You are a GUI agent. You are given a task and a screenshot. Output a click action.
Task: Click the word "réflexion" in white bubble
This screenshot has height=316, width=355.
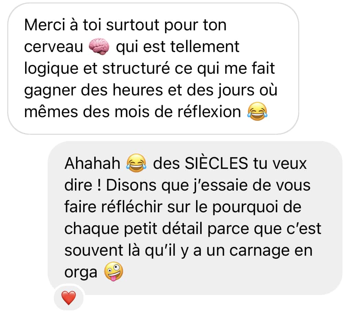[209, 112]
